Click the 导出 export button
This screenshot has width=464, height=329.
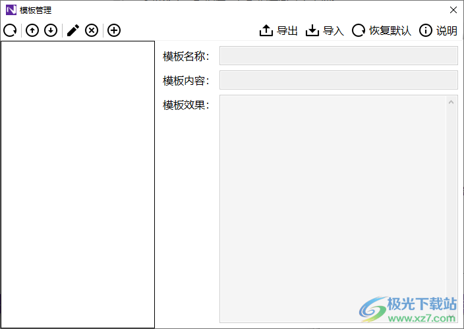pos(278,30)
